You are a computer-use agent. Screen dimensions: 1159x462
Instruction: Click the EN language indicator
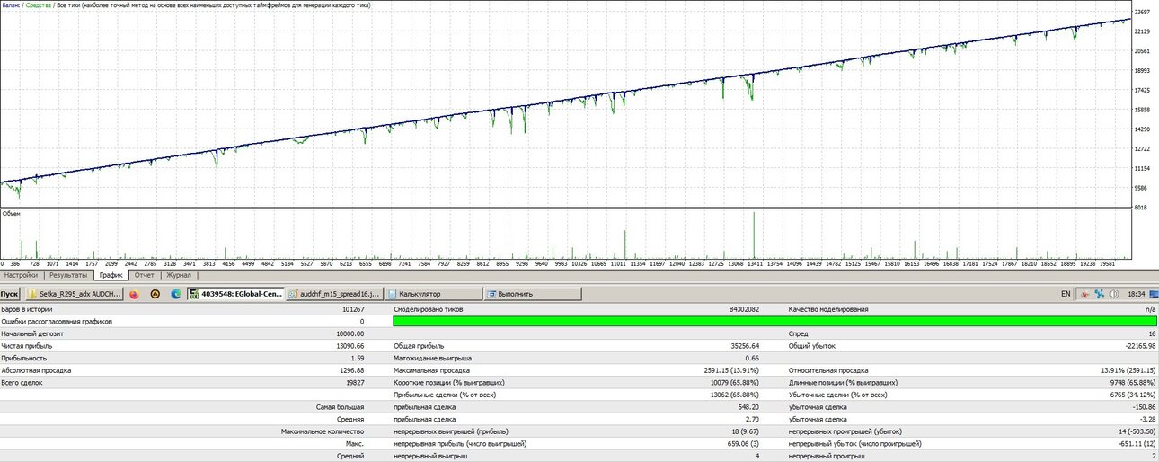pyautogui.click(x=1066, y=293)
